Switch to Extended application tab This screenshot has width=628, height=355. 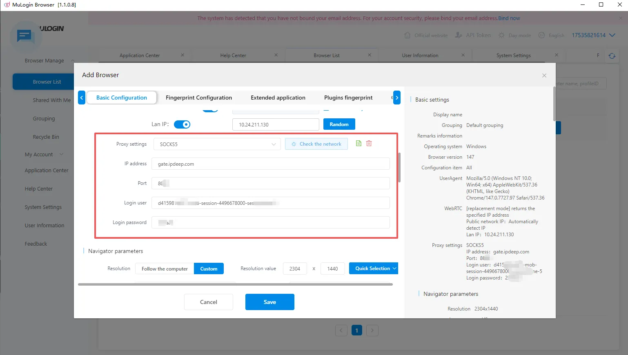(278, 98)
